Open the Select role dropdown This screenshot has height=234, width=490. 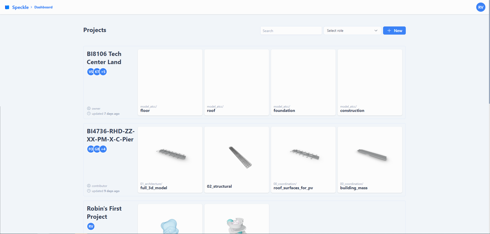(x=352, y=31)
